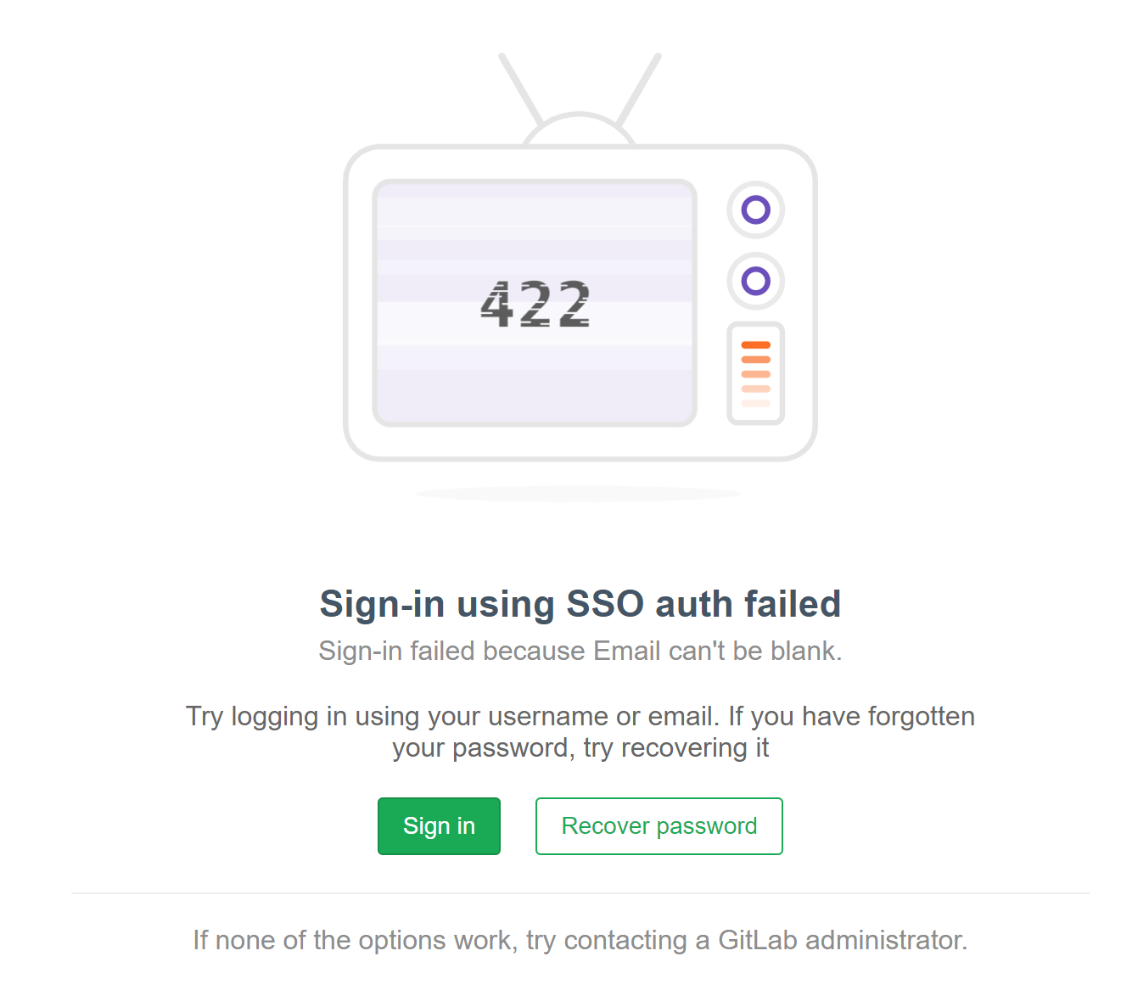1121x1001 pixels.
Task: Click the faintest bottom speaker bar
Action: [755, 404]
